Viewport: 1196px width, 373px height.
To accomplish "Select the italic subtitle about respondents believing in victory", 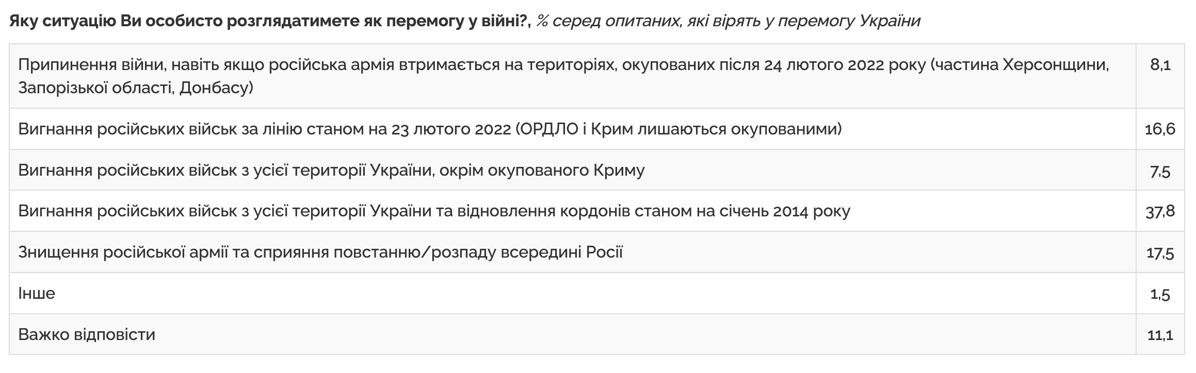I will click(x=728, y=21).
